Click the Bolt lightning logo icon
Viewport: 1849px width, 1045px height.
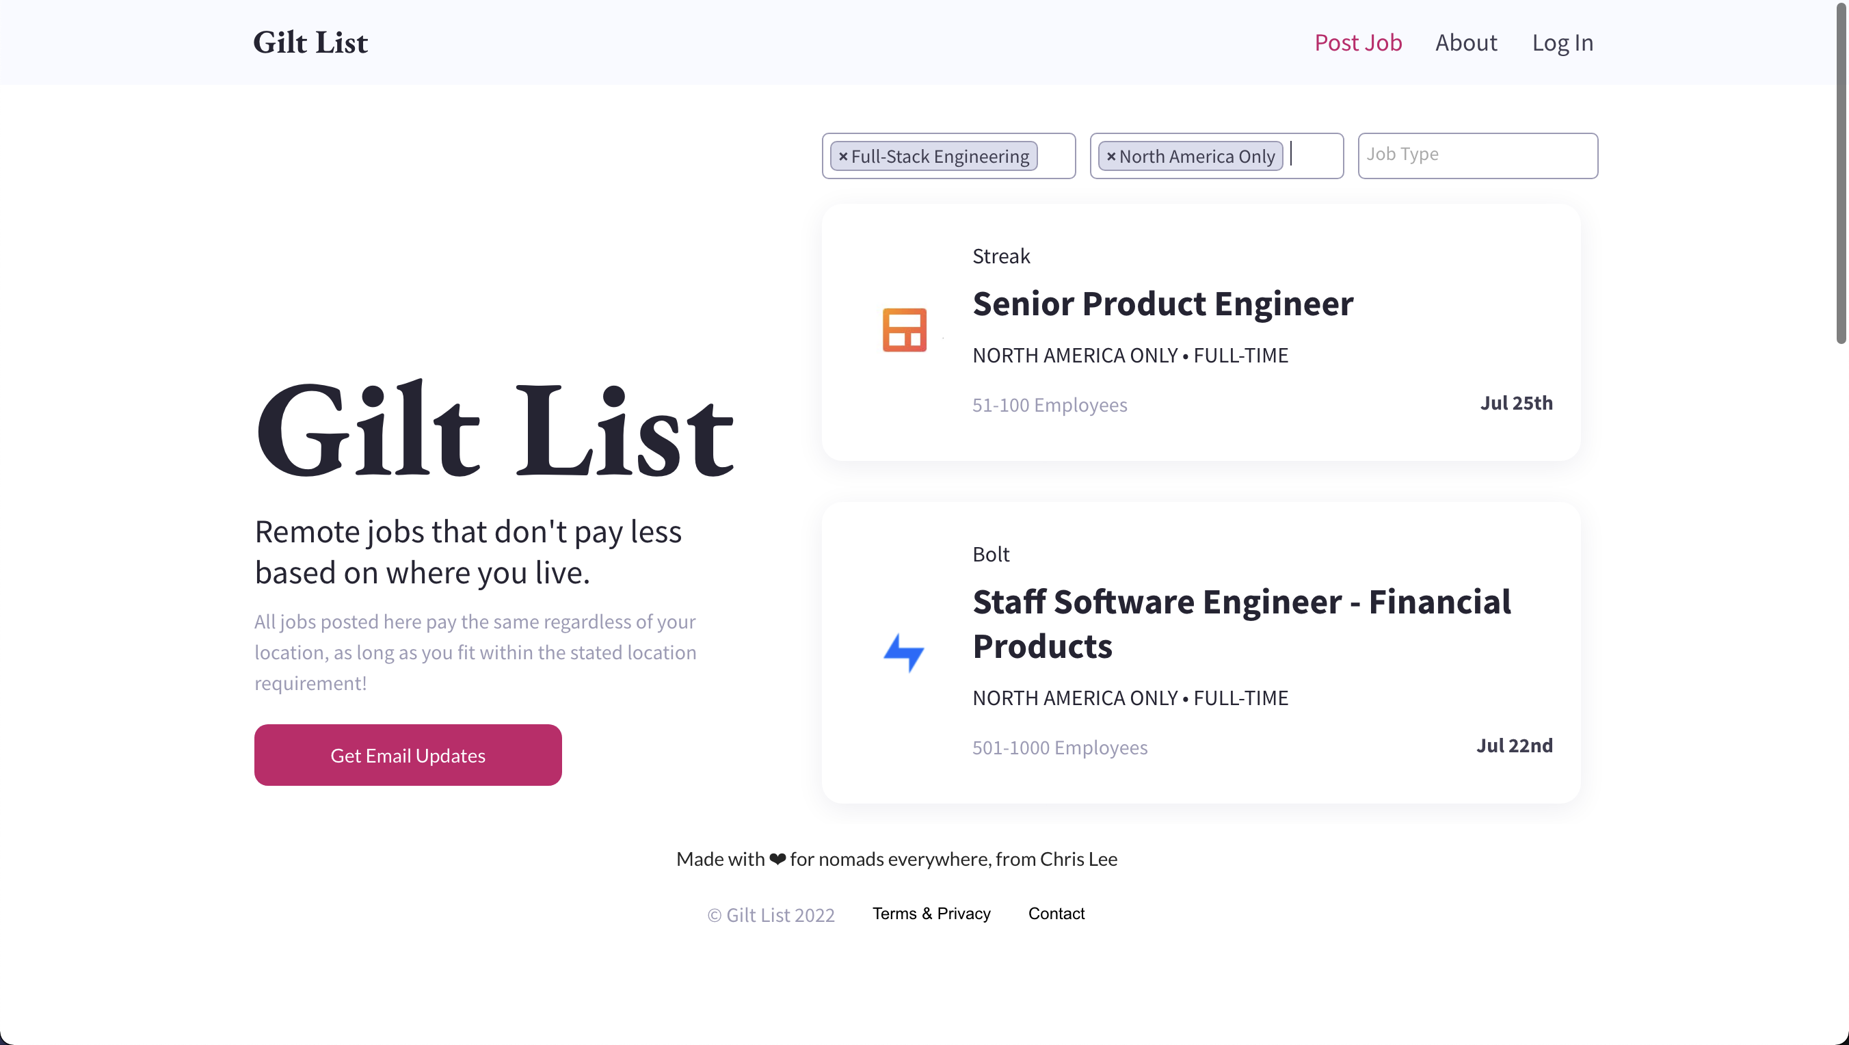tap(904, 652)
